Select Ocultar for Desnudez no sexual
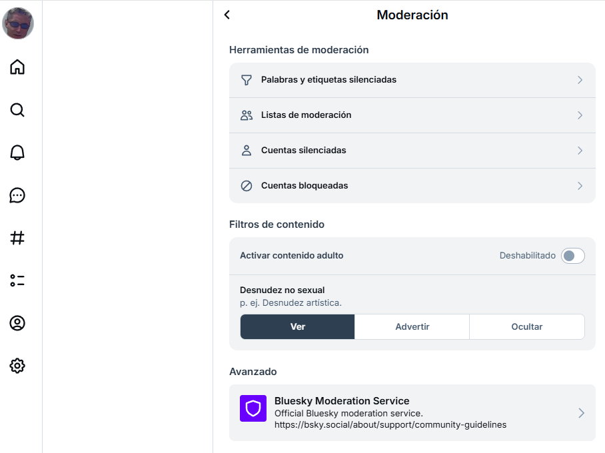Screen dimensions: 605x453 (x=526, y=327)
